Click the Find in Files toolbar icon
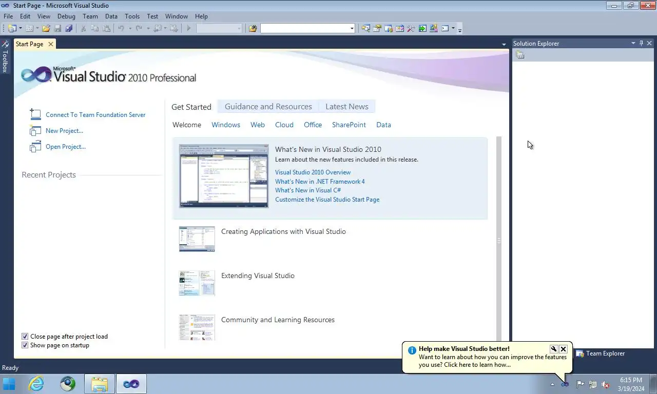 point(253,29)
